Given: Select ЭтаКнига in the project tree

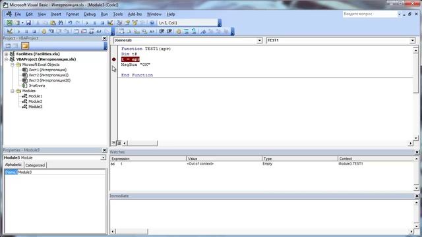Looking at the screenshot, I should click(37, 86).
